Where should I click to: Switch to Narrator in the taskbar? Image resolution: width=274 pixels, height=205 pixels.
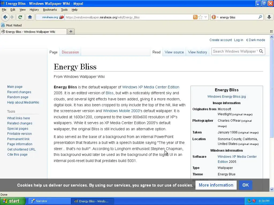click(49, 201)
